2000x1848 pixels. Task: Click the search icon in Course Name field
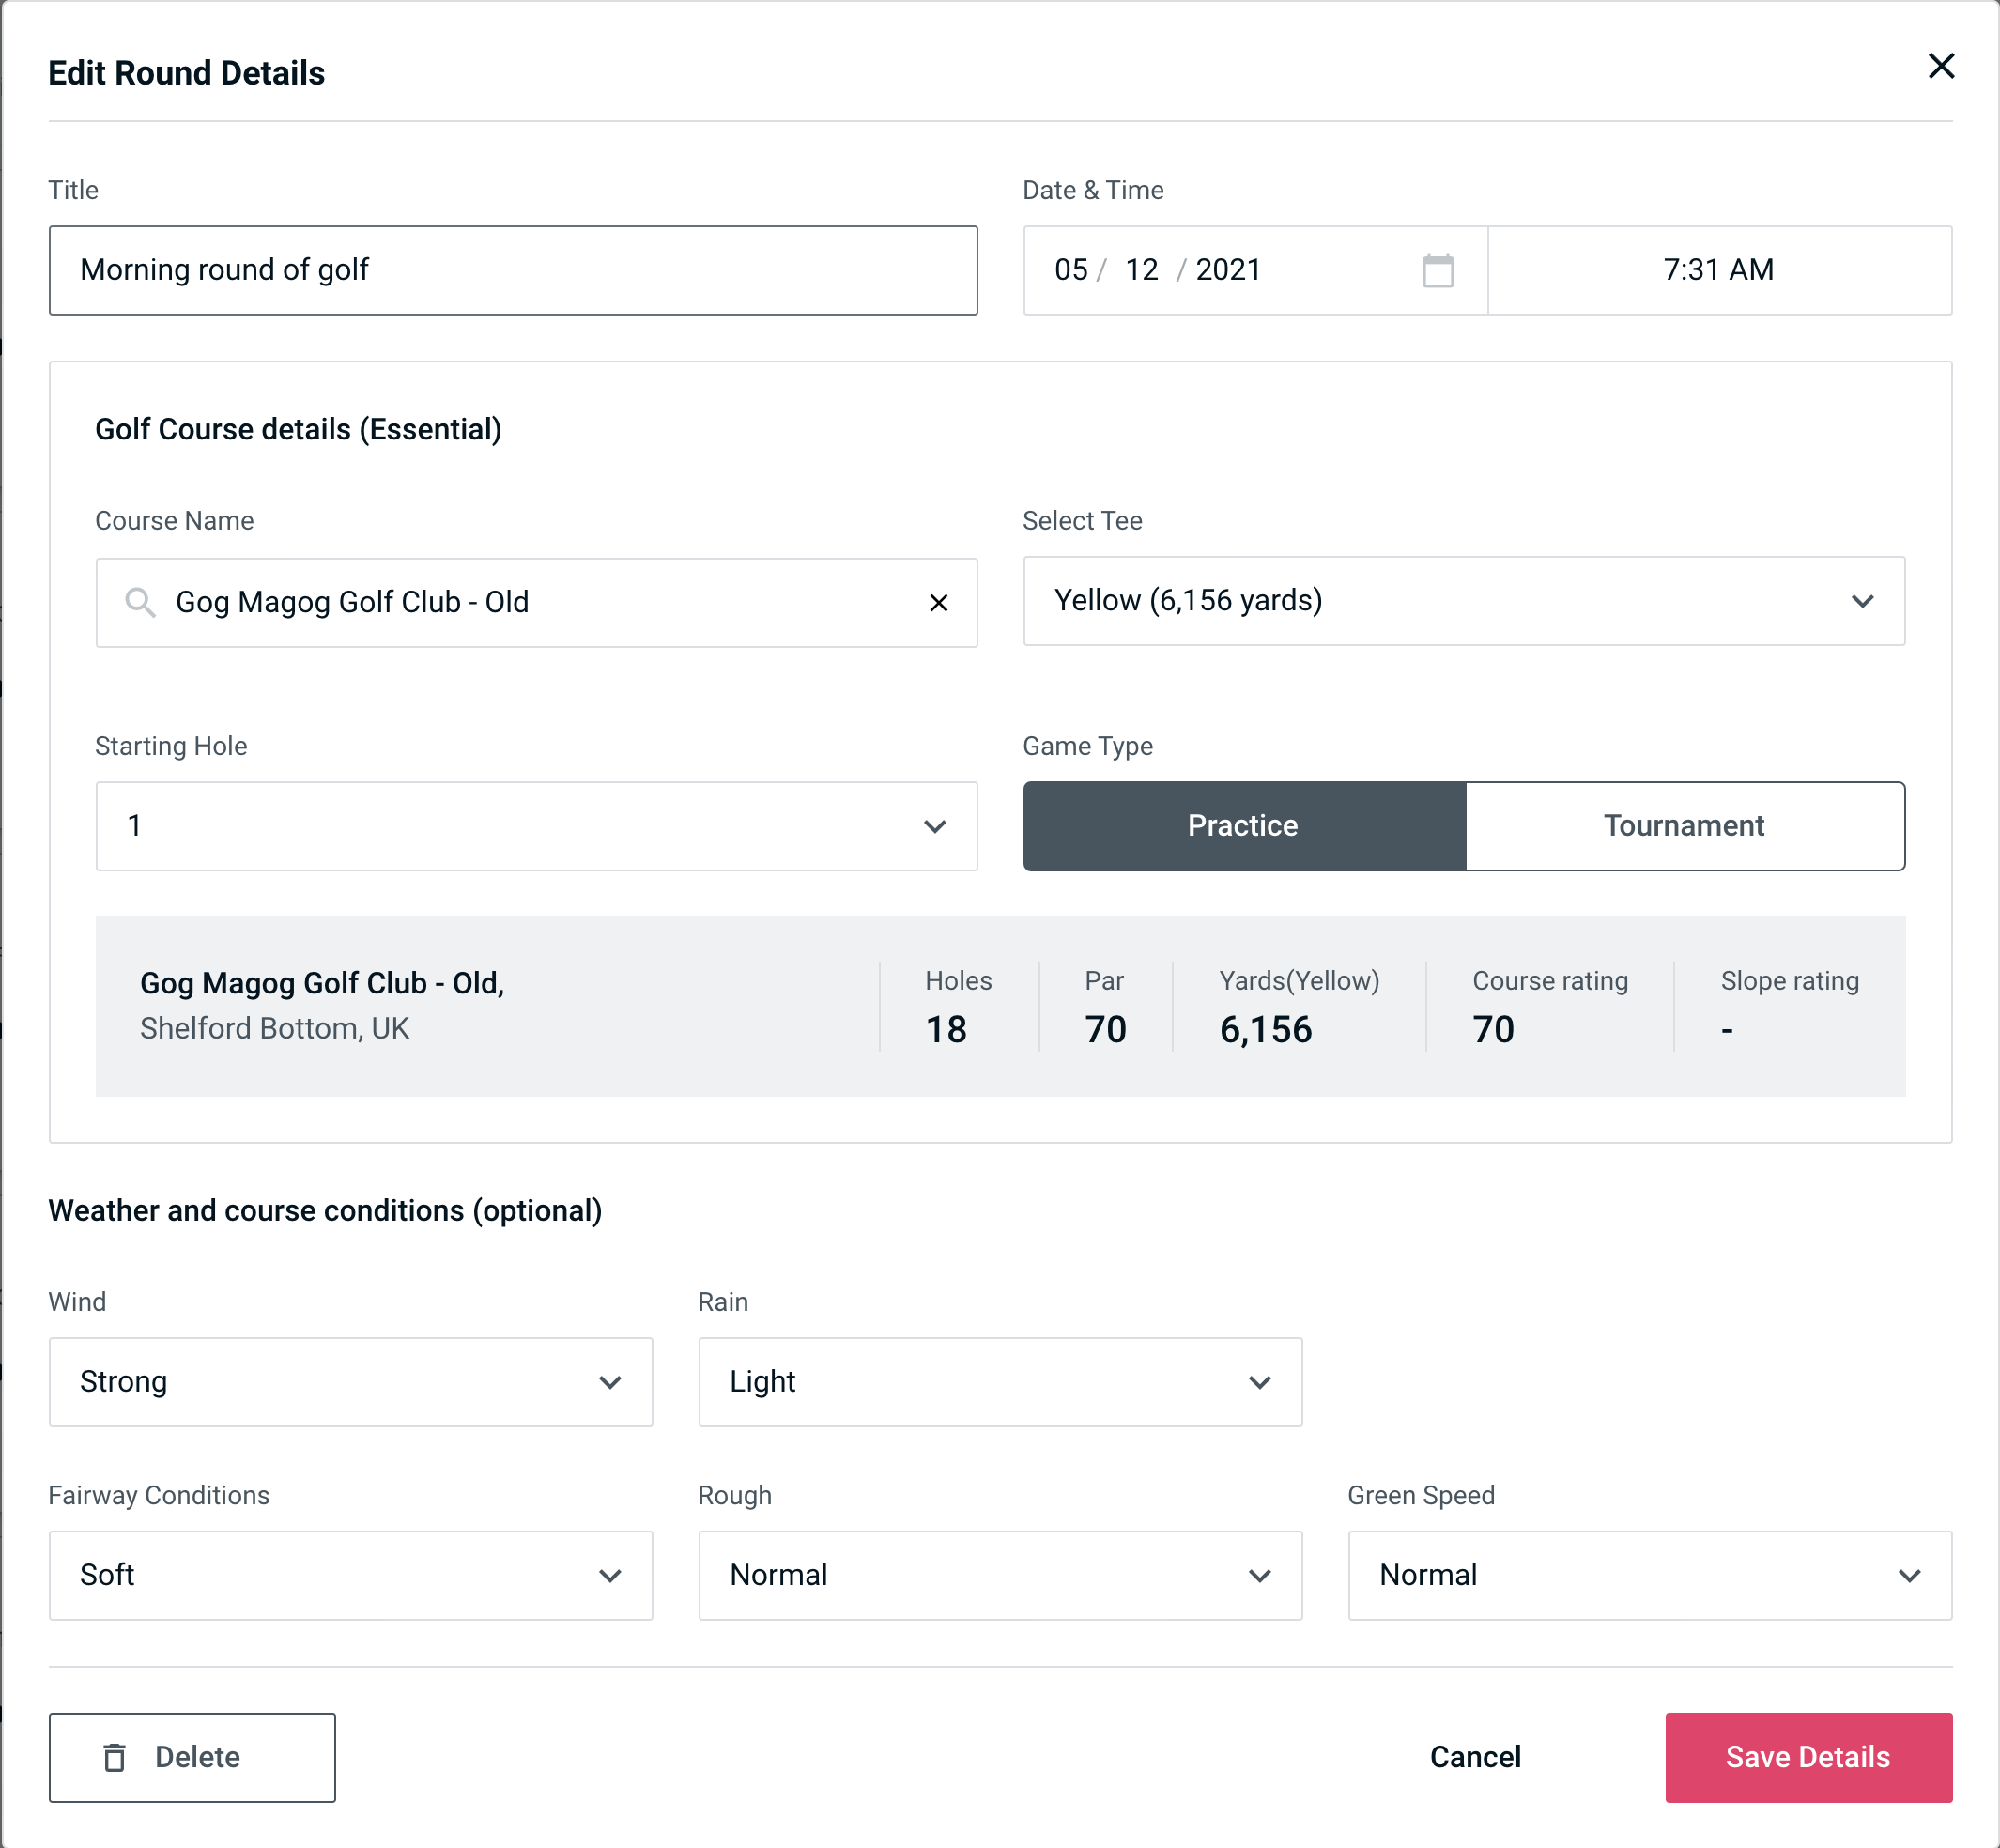139,603
